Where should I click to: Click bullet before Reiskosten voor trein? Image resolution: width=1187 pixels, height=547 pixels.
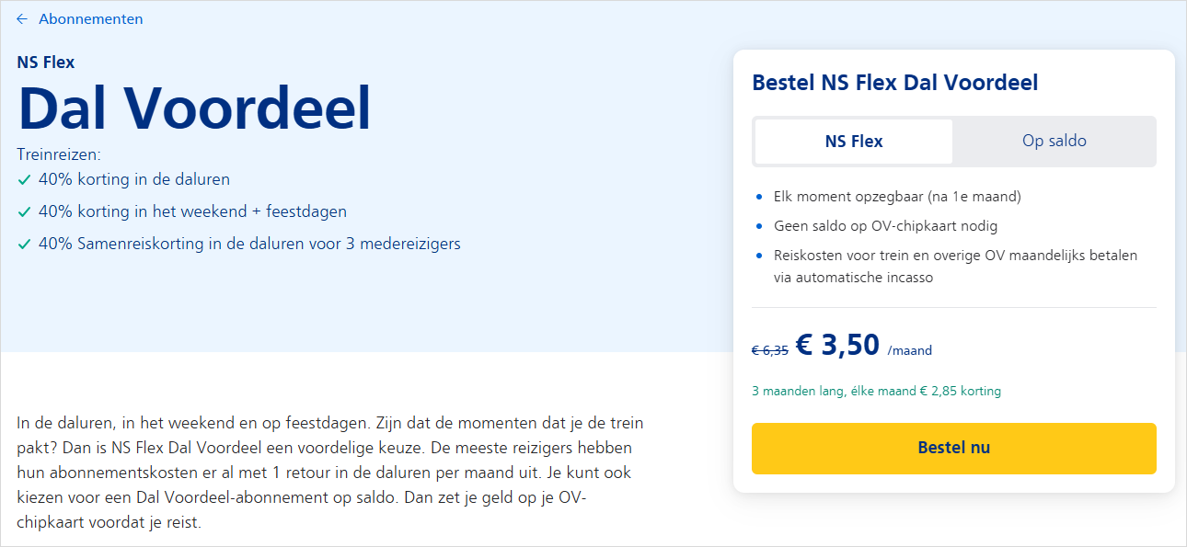(x=758, y=256)
